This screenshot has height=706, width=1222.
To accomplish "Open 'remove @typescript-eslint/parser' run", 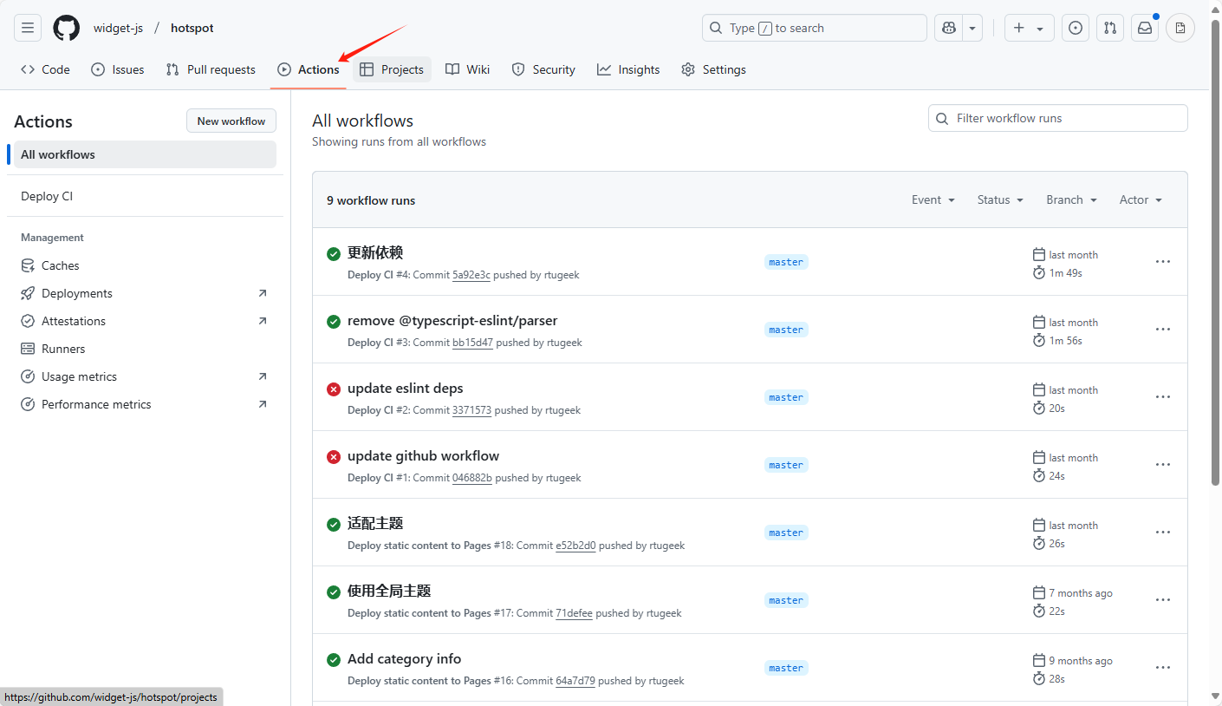I will [x=452, y=320].
